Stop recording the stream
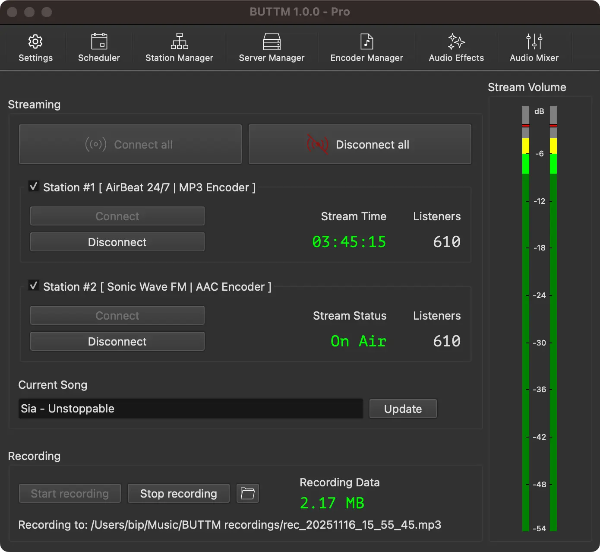This screenshot has height=552, width=600. click(x=178, y=493)
